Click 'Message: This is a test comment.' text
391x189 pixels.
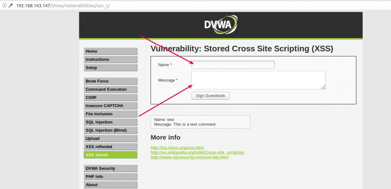click(x=185, y=124)
